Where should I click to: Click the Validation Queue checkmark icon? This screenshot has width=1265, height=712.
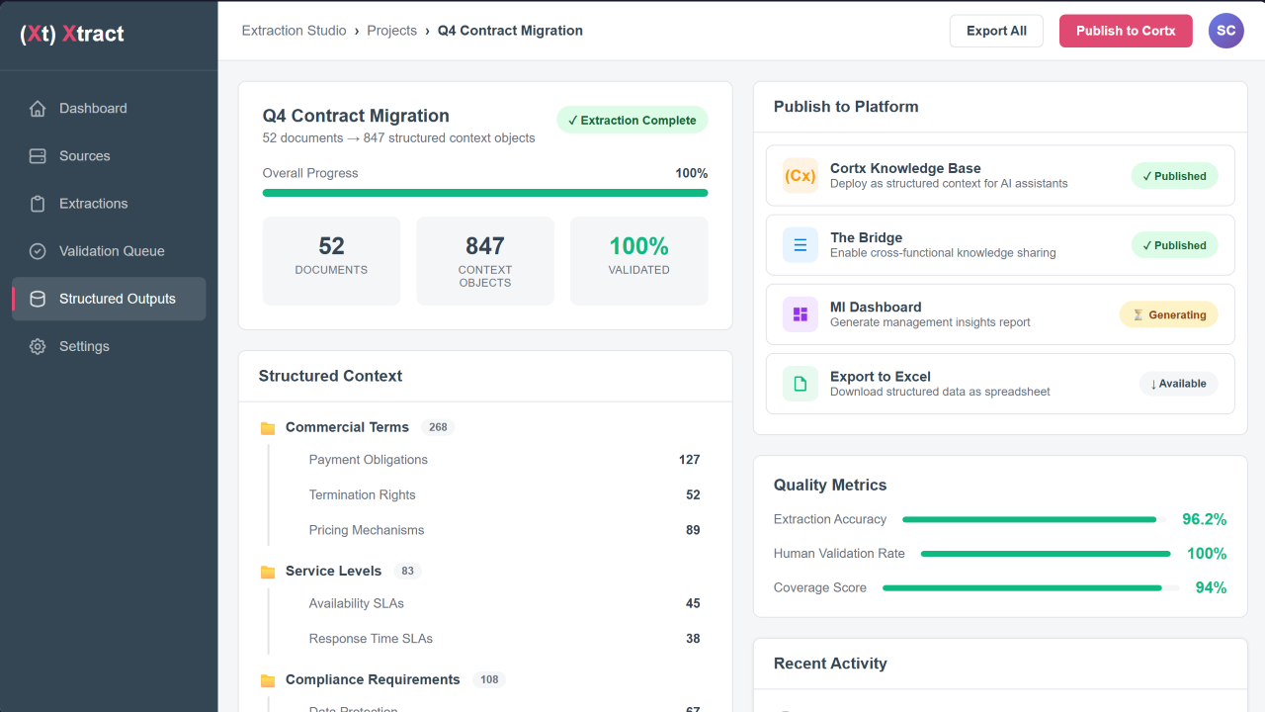(x=38, y=251)
